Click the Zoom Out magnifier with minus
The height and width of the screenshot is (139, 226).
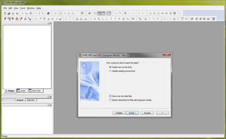click(x=158, y=13)
